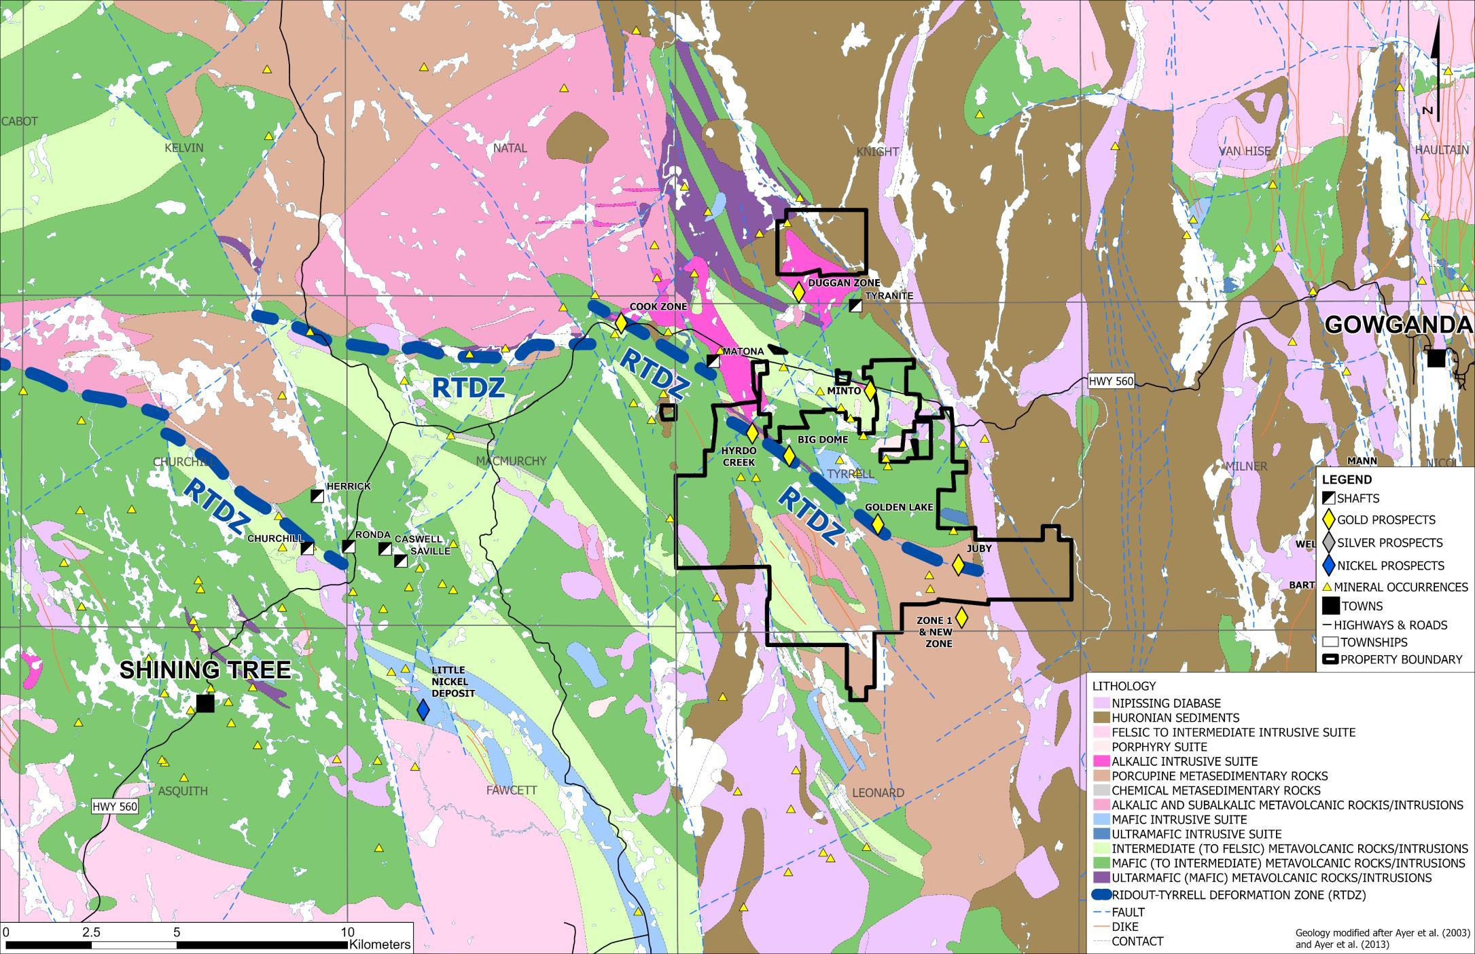Viewport: 1475px width, 954px height.
Task: Click the Matona shaft marker
Action: [x=713, y=361]
